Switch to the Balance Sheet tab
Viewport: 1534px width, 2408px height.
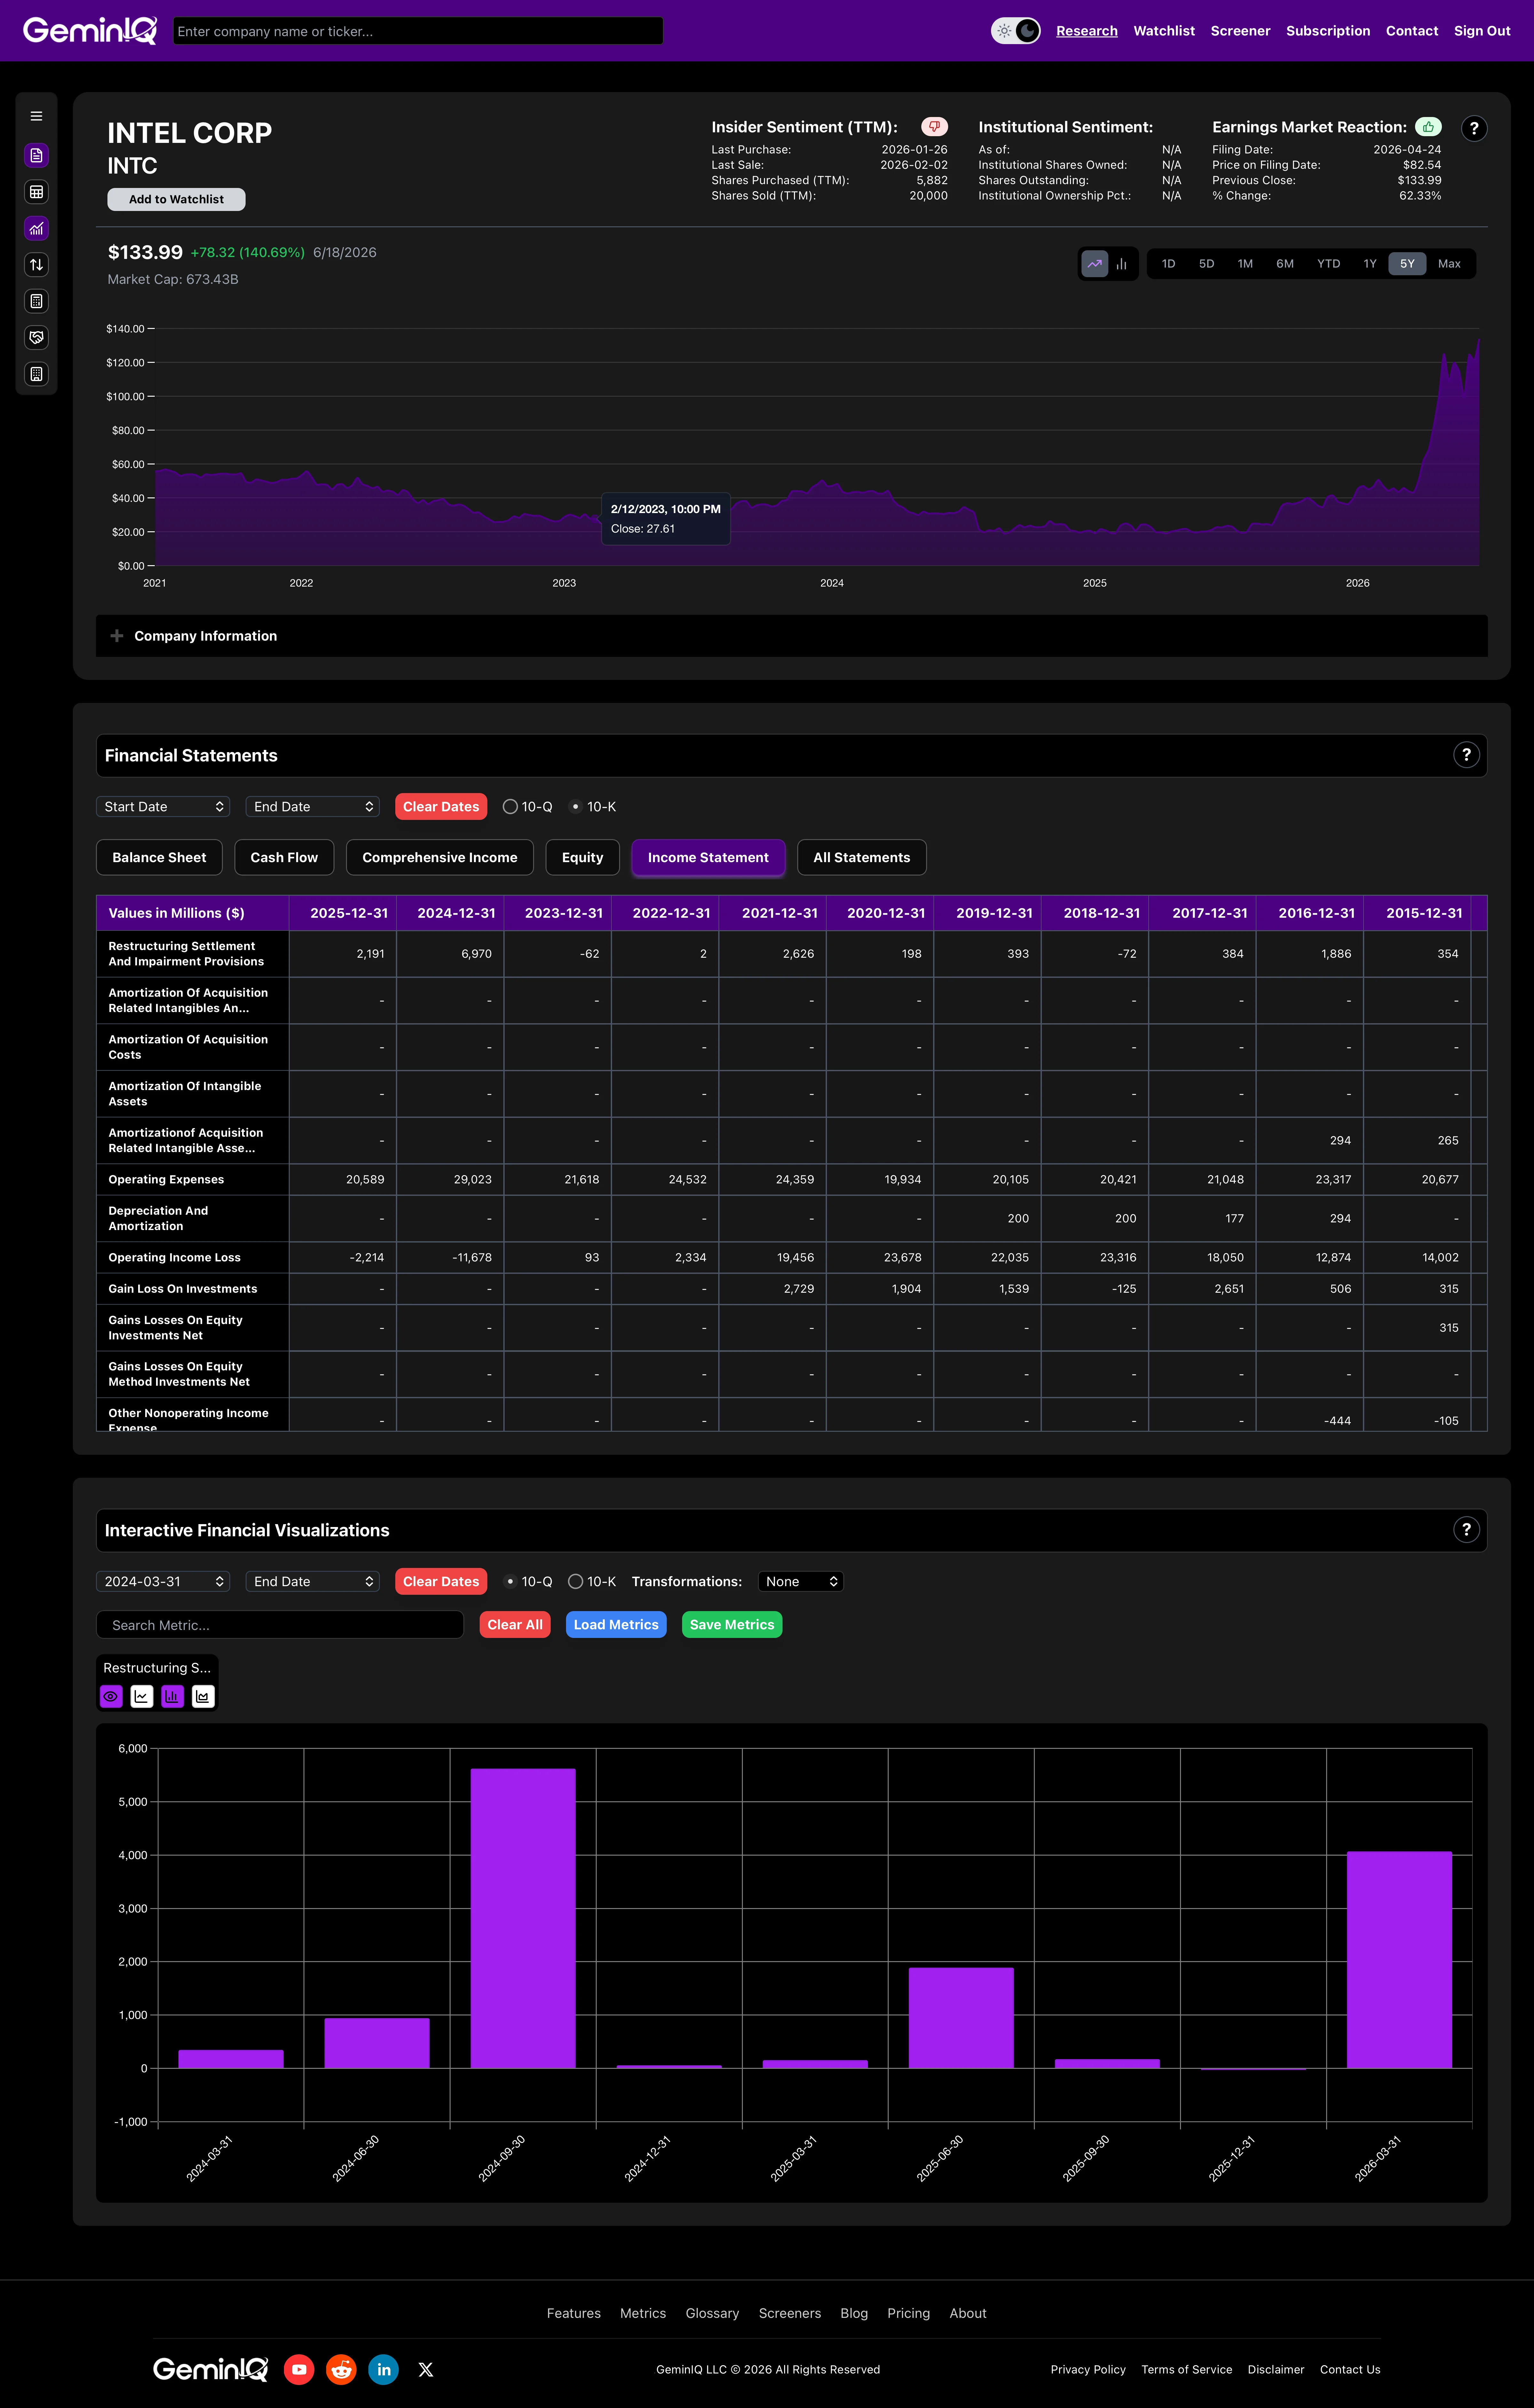click(159, 857)
